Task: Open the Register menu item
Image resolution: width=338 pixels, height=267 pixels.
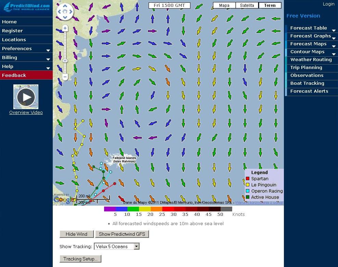Action: [26, 31]
